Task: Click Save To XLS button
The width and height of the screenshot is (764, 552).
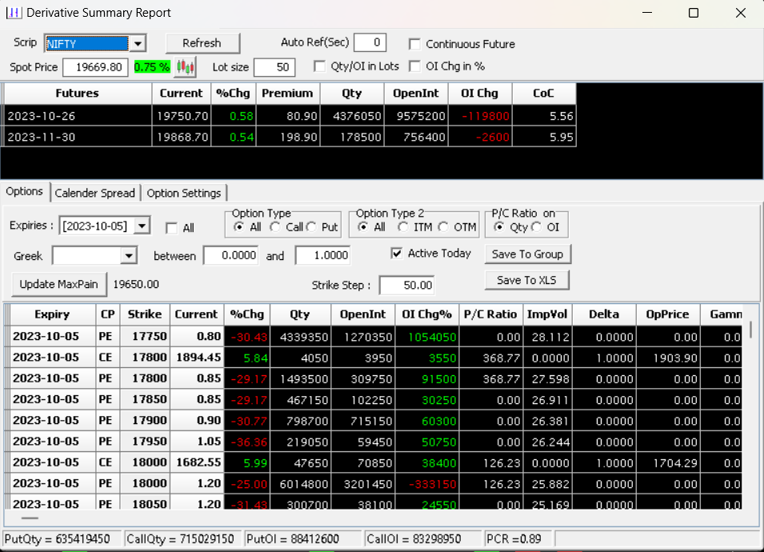Action: pyautogui.click(x=526, y=280)
